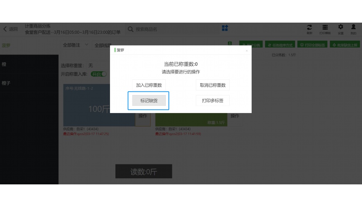Click 读数:0斤 scale reading box
The image size is (362, 207).
pos(143,171)
